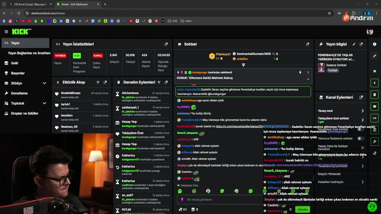Open Yavaş mod settings arrow
Viewport: 381px width, 214px height.
pos(363,111)
